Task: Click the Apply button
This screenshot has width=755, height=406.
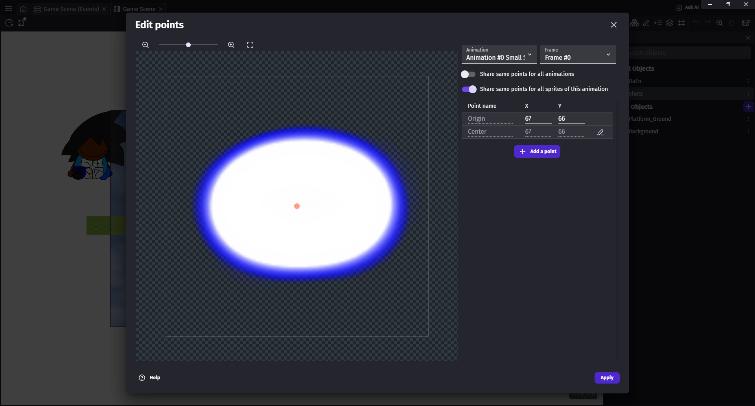Action: point(607,378)
